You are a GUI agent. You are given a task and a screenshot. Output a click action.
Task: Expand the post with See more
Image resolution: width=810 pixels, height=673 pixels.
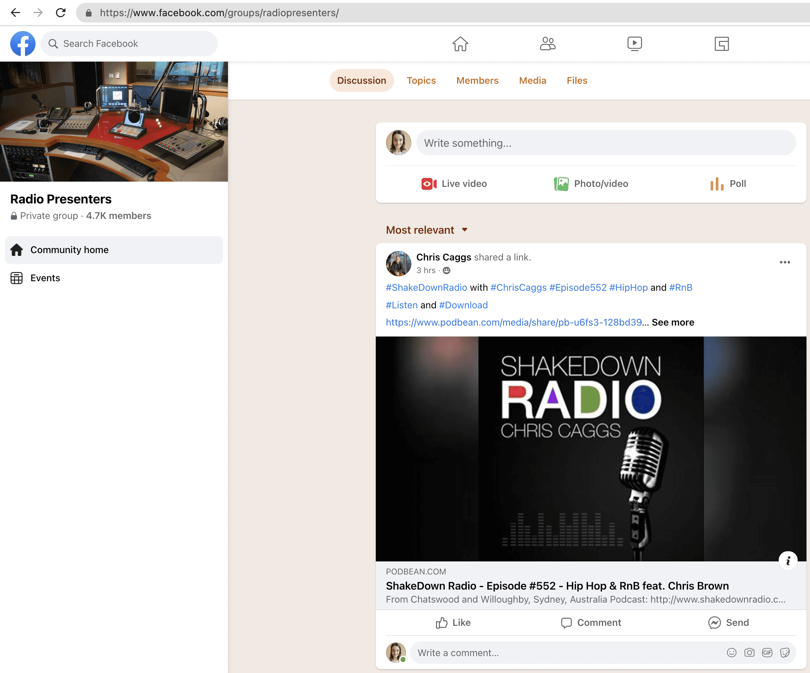[x=673, y=322]
